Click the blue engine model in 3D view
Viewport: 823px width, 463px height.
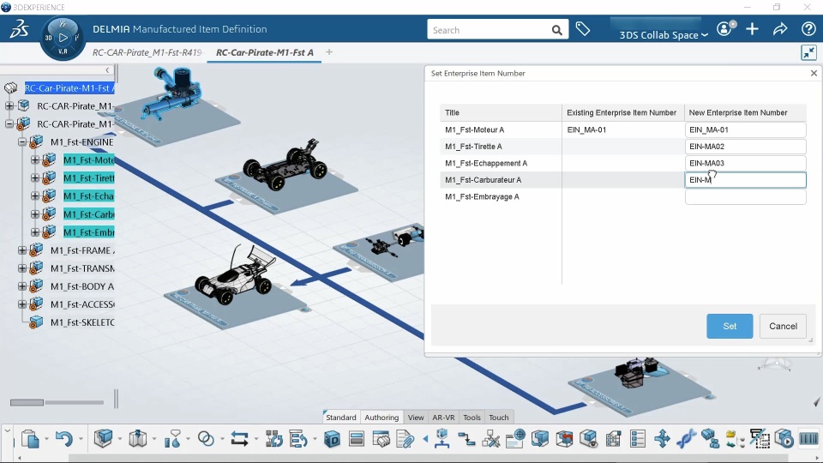[x=171, y=93]
